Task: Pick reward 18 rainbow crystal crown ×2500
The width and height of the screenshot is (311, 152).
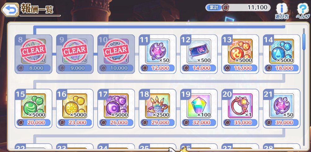Action: [x=158, y=106]
